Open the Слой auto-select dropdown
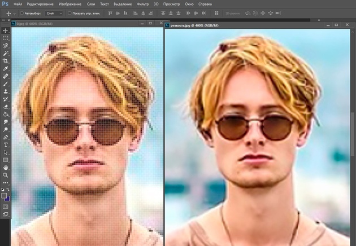 pos(55,13)
